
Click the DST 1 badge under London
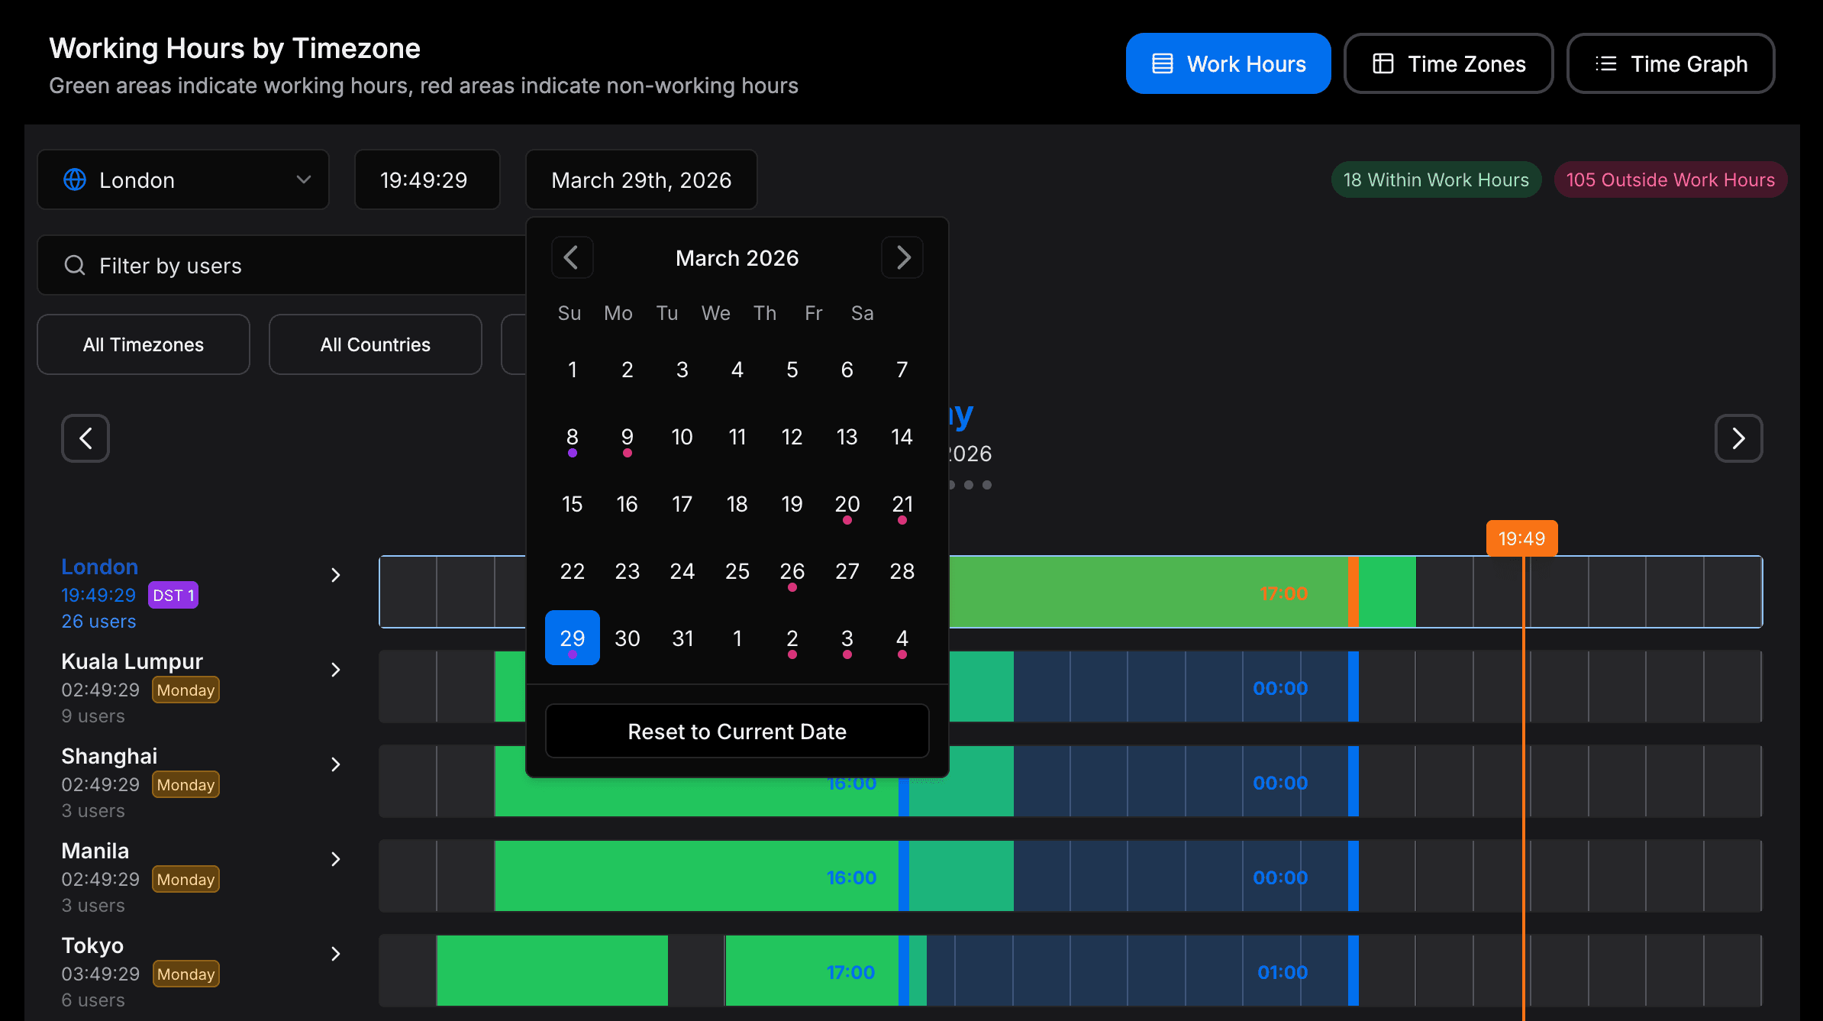(173, 595)
